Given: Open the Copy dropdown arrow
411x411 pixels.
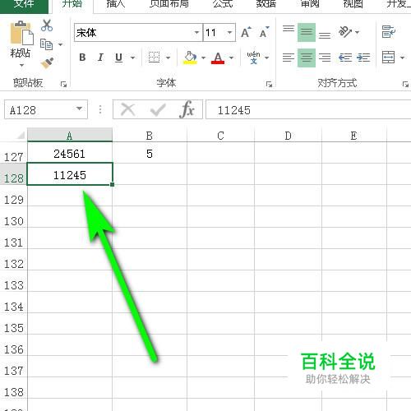Looking at the screenshot, I should 60,44.
